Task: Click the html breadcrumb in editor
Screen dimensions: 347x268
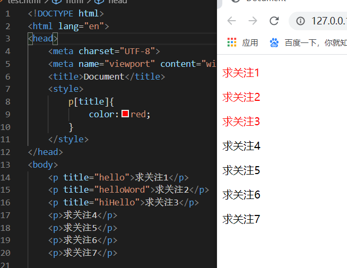Action: coord(75,2)
